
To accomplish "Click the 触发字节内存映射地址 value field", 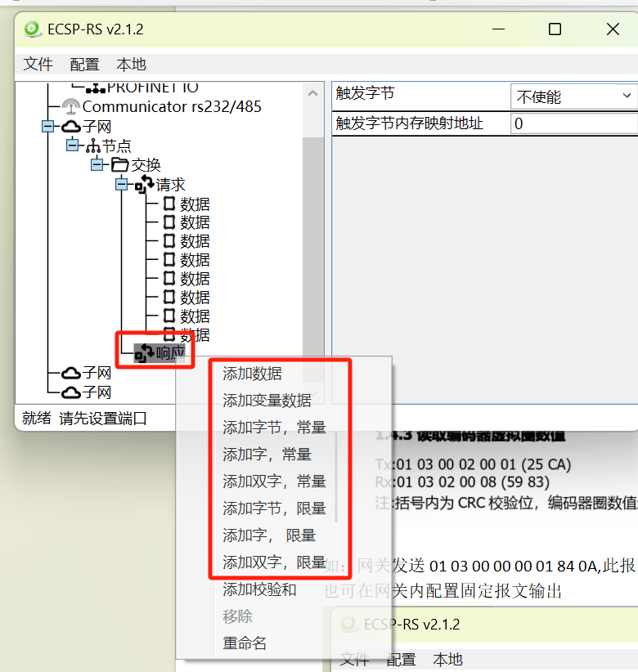I will tap(573, 124).
